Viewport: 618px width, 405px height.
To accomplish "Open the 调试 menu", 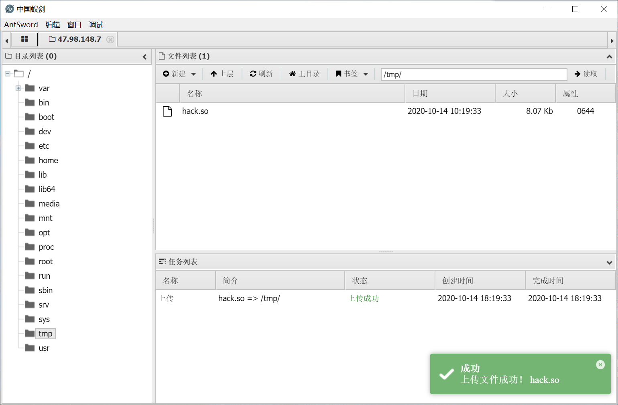I will tap(96, 24).
